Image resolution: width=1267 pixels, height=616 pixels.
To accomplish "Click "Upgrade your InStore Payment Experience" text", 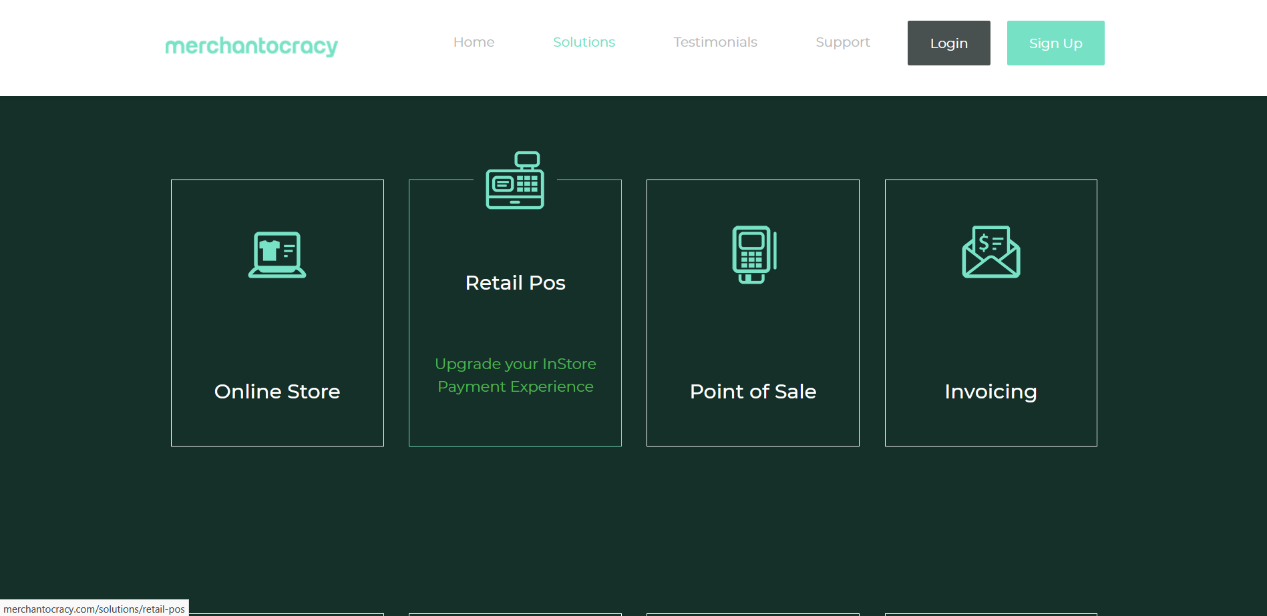I will point(515,375).
